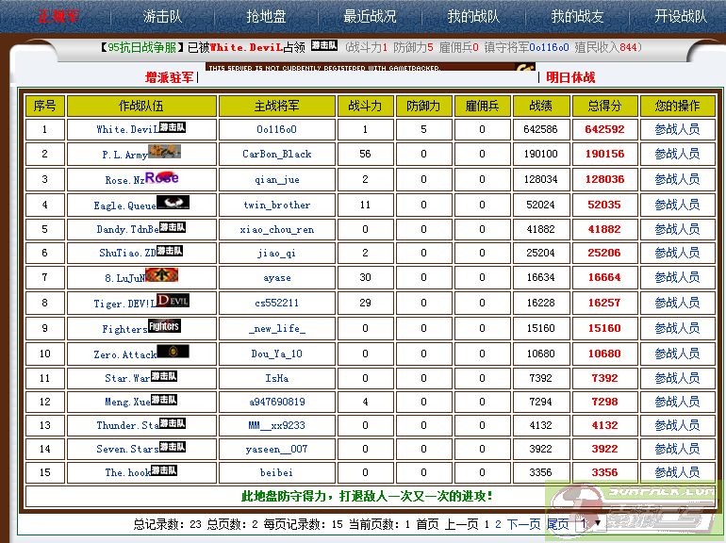Go to next page via 下一页
This screenshot has width=726, height=543.
523,524
